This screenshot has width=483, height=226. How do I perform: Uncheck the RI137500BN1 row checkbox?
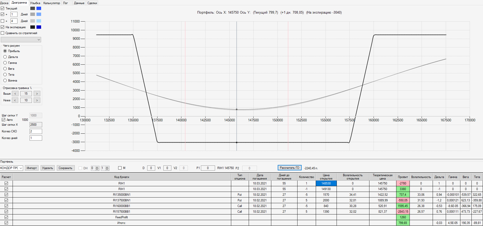pyautogui.click(x=6, y=200)
